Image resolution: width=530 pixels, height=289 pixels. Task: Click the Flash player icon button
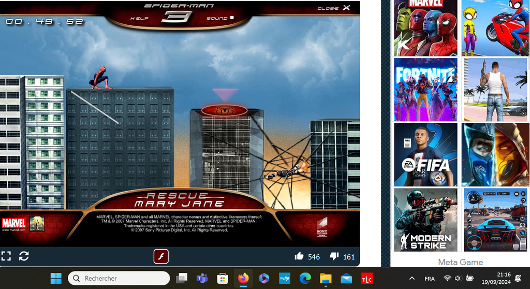tap(161, 256)
